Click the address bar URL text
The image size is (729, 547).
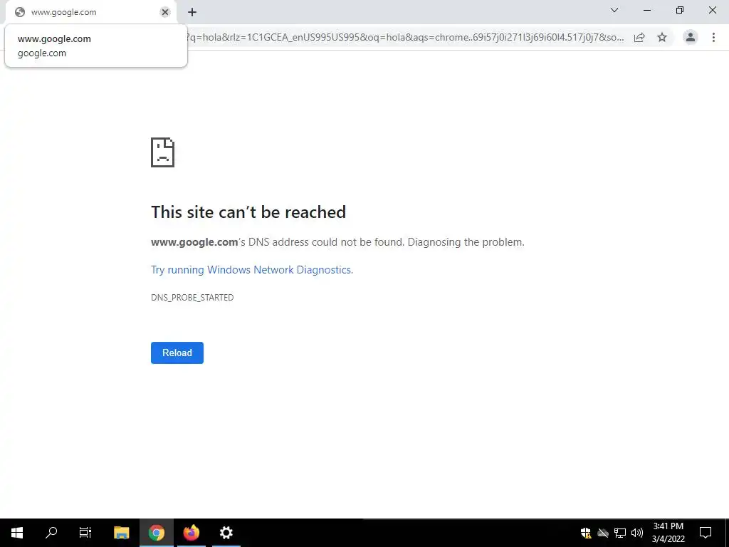point(404,37)
